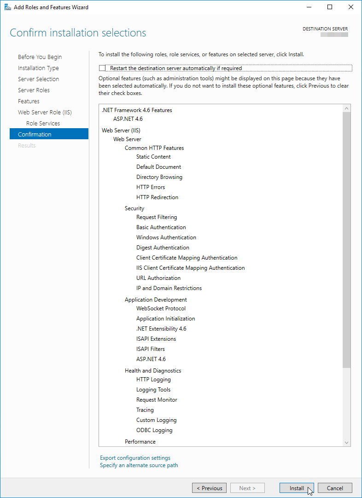Open Export configuration settings link
This screenshot has width=362, height=498.
click(x=135, y=458)
